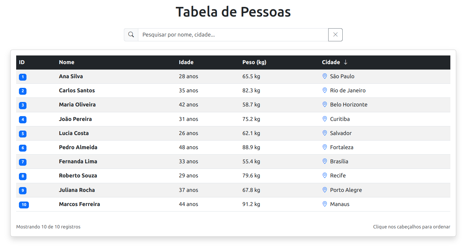This screenshot has height=247, width=471.
Task: Sort the table by the Peso column
Action: point(254,62)
